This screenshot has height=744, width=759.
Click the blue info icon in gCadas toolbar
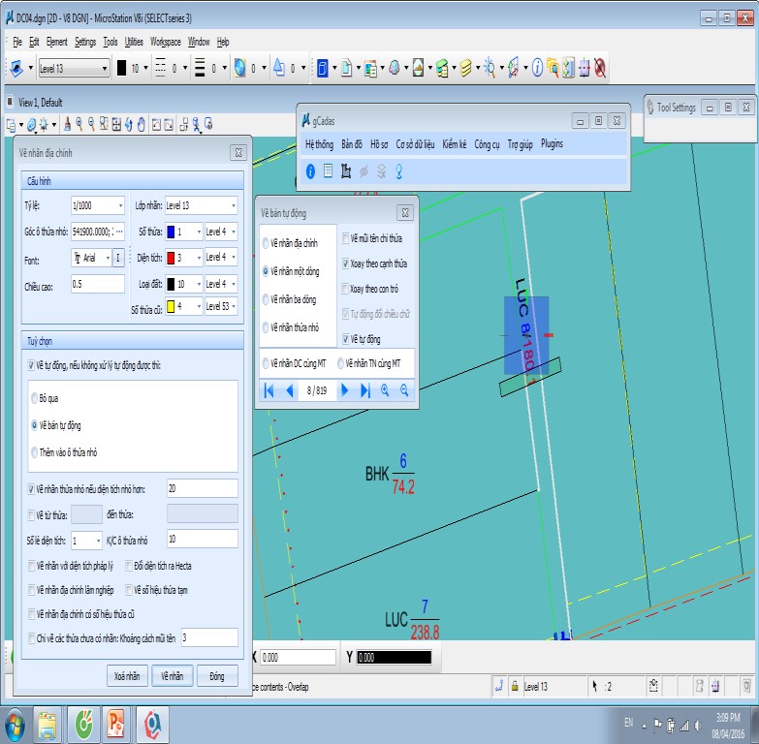(x=311, y=171)
